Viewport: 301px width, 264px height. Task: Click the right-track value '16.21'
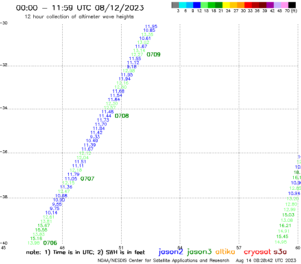285,226
